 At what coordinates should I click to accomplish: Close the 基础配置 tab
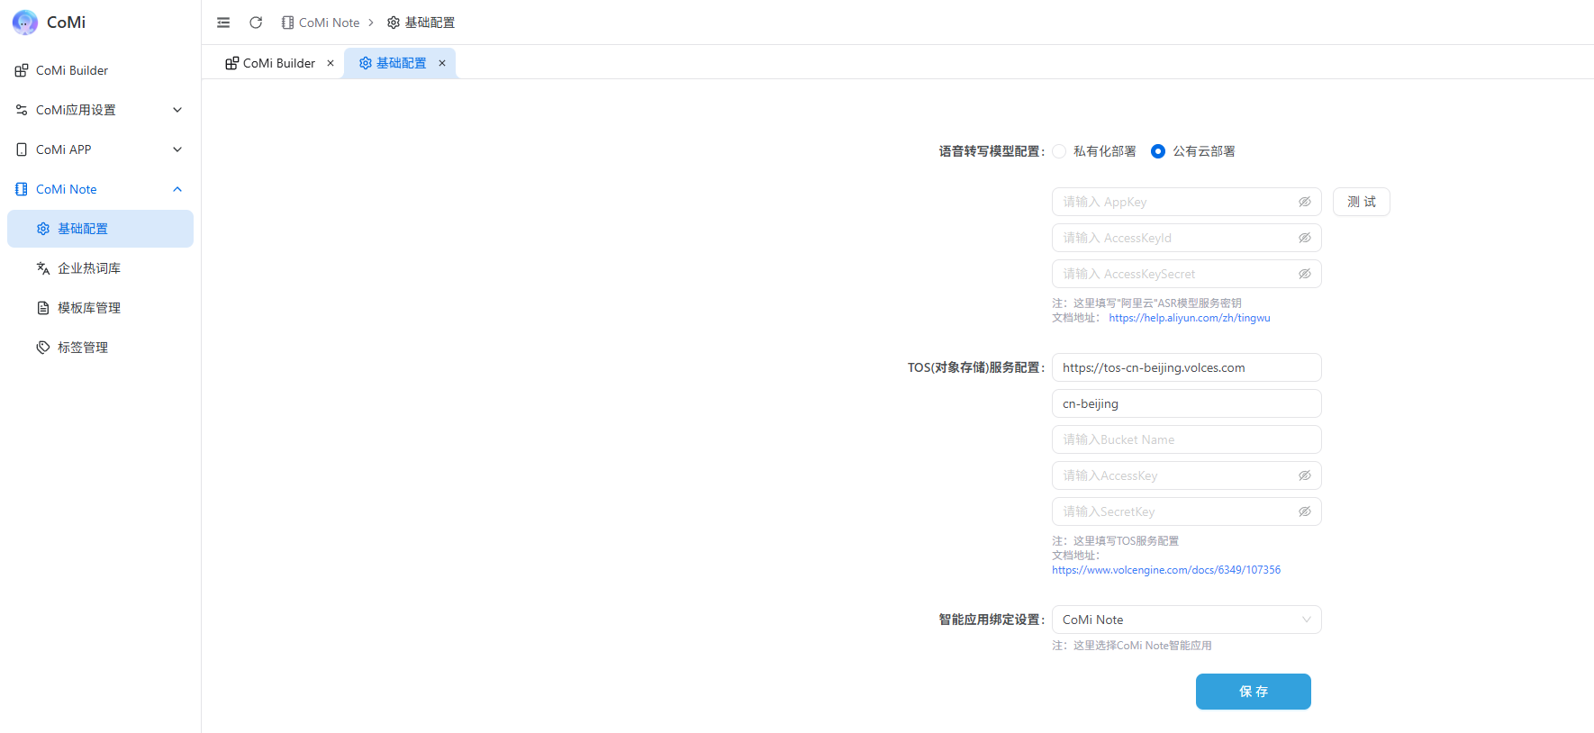pyautogui.click(x=442, y=63)
